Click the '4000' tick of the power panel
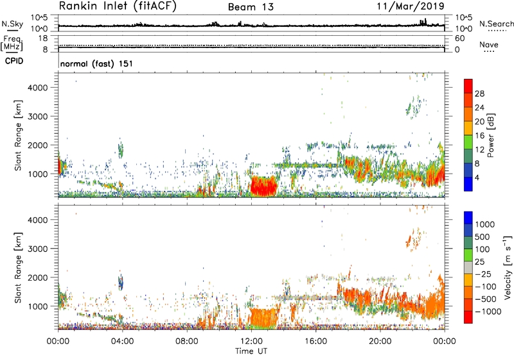Screen dimensions: 514x355 click(x=37, y=88)
